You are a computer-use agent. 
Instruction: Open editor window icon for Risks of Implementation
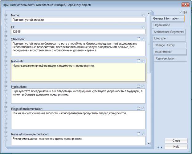(x=138, y=108)
